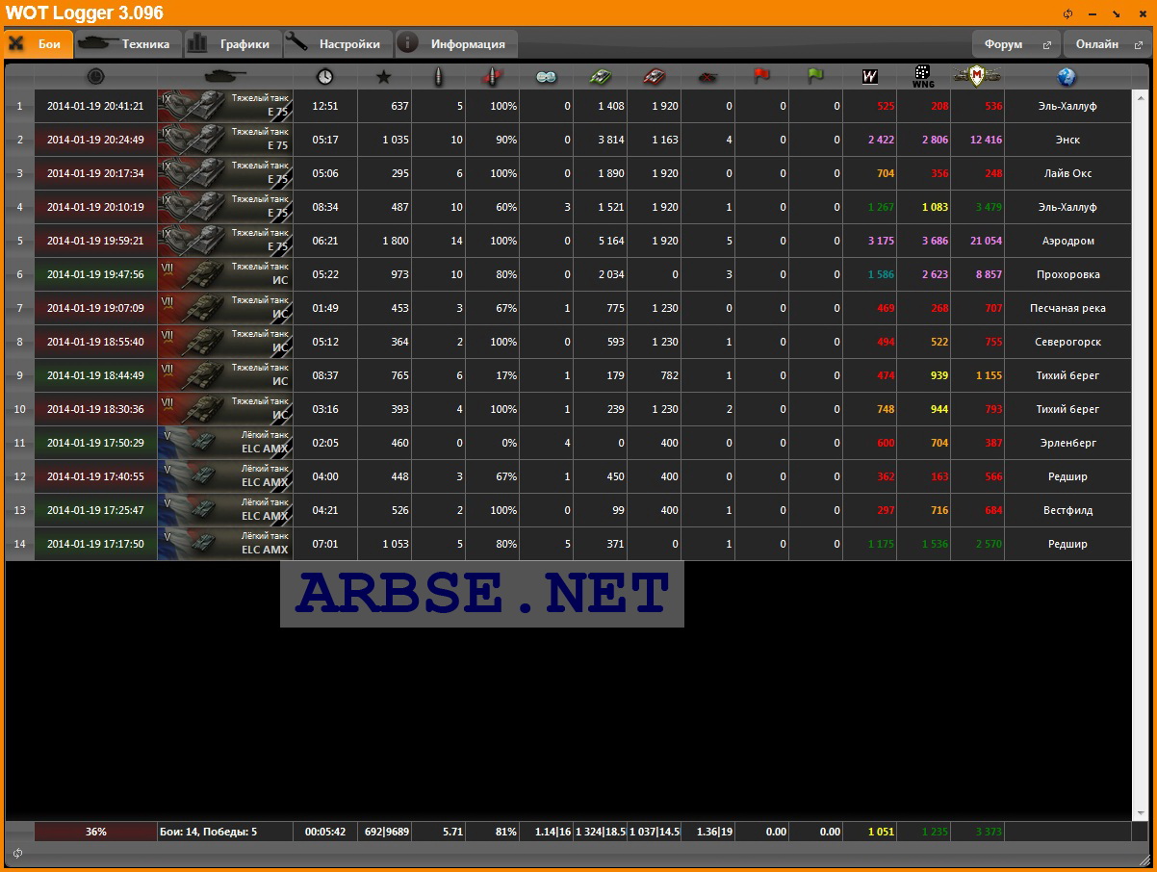Select battle dated 2014-01-19 20:41:21
This screenshot has width=1157, height=872.
coord(95,106)
